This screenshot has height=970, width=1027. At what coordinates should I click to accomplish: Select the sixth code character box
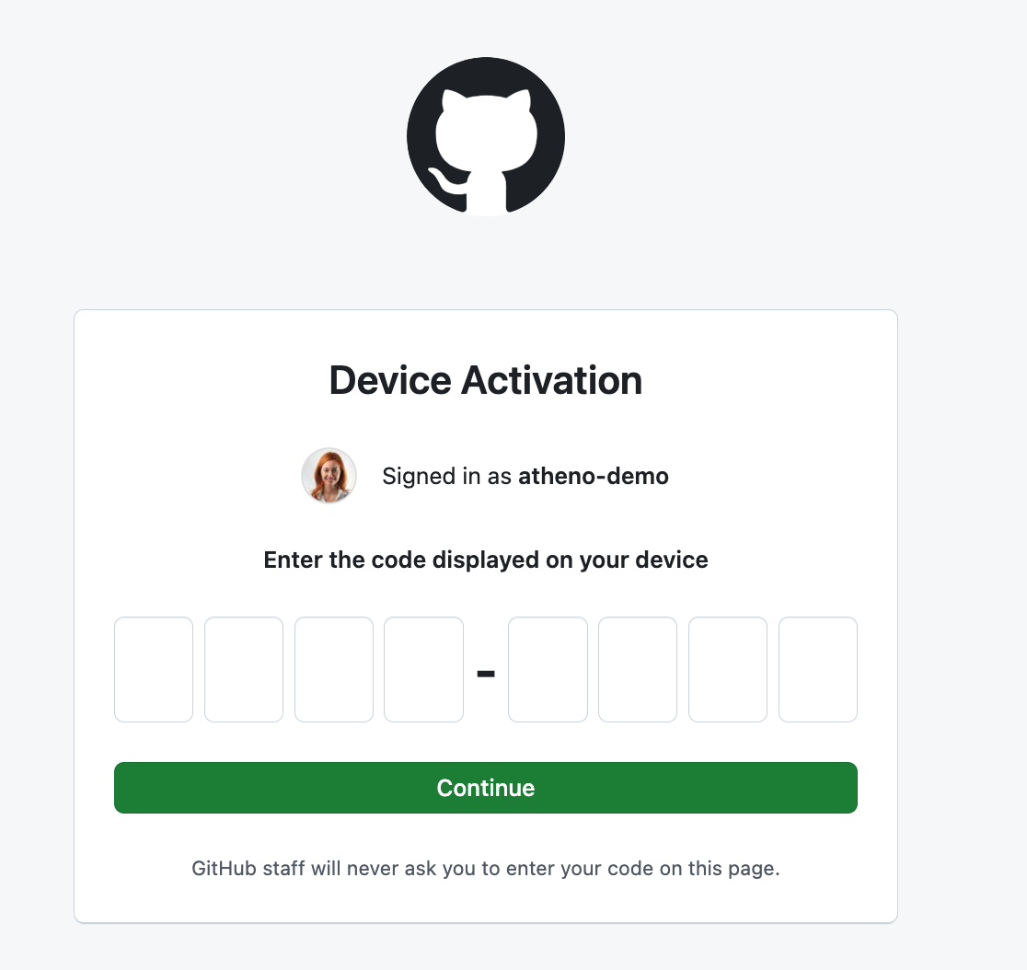638,669
